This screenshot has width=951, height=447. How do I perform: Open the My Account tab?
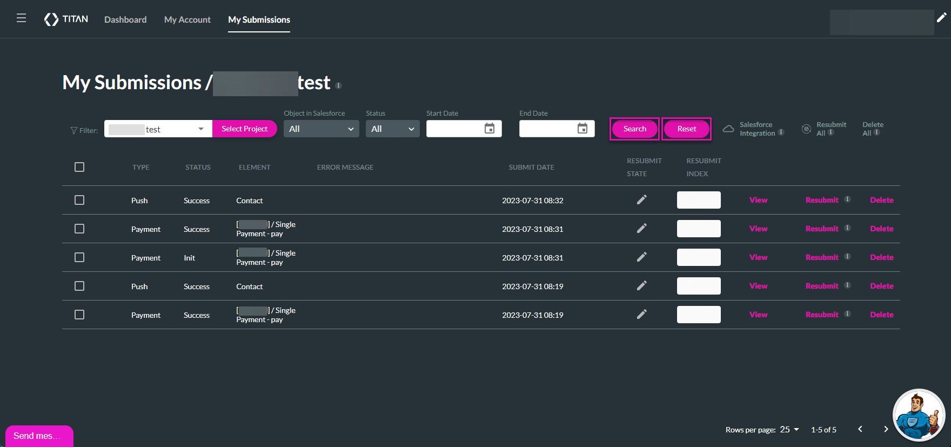tap(187, 19)
